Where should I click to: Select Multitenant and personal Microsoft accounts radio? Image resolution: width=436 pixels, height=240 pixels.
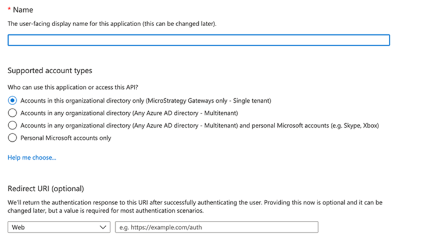click(x=12, y=126)
